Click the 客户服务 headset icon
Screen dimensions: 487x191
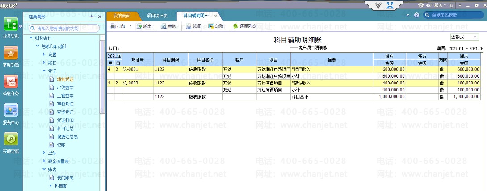pos(421,5)
